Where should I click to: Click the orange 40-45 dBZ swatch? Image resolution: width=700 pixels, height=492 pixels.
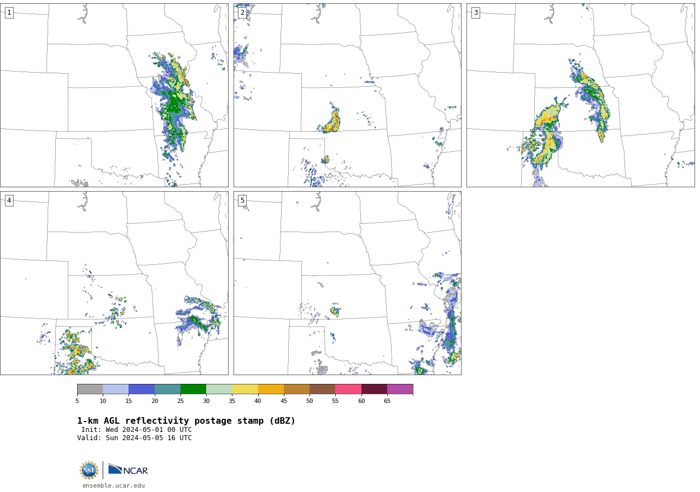pyautogui.click(x=271, y=389)
